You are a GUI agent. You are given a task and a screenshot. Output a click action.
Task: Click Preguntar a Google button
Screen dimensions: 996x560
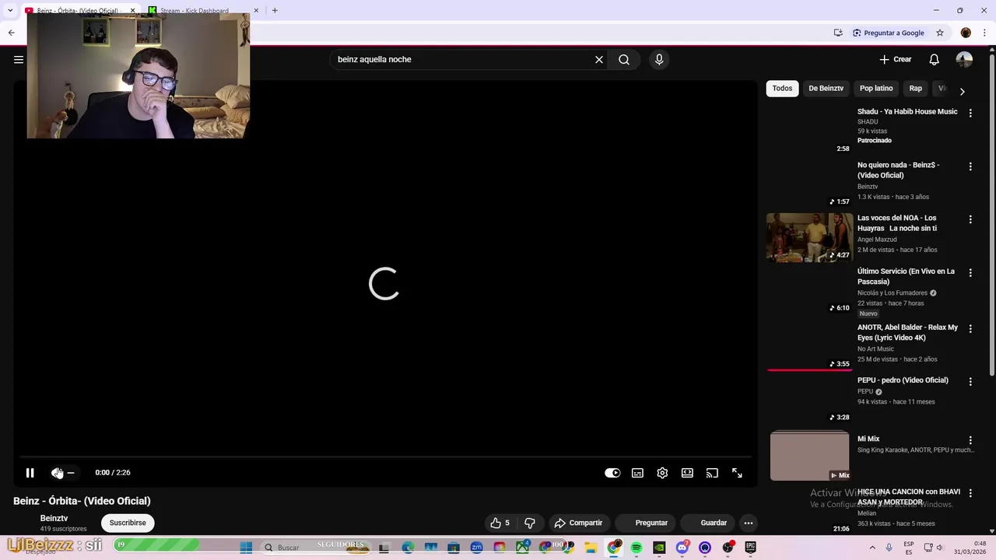click(x=888, y=33)
